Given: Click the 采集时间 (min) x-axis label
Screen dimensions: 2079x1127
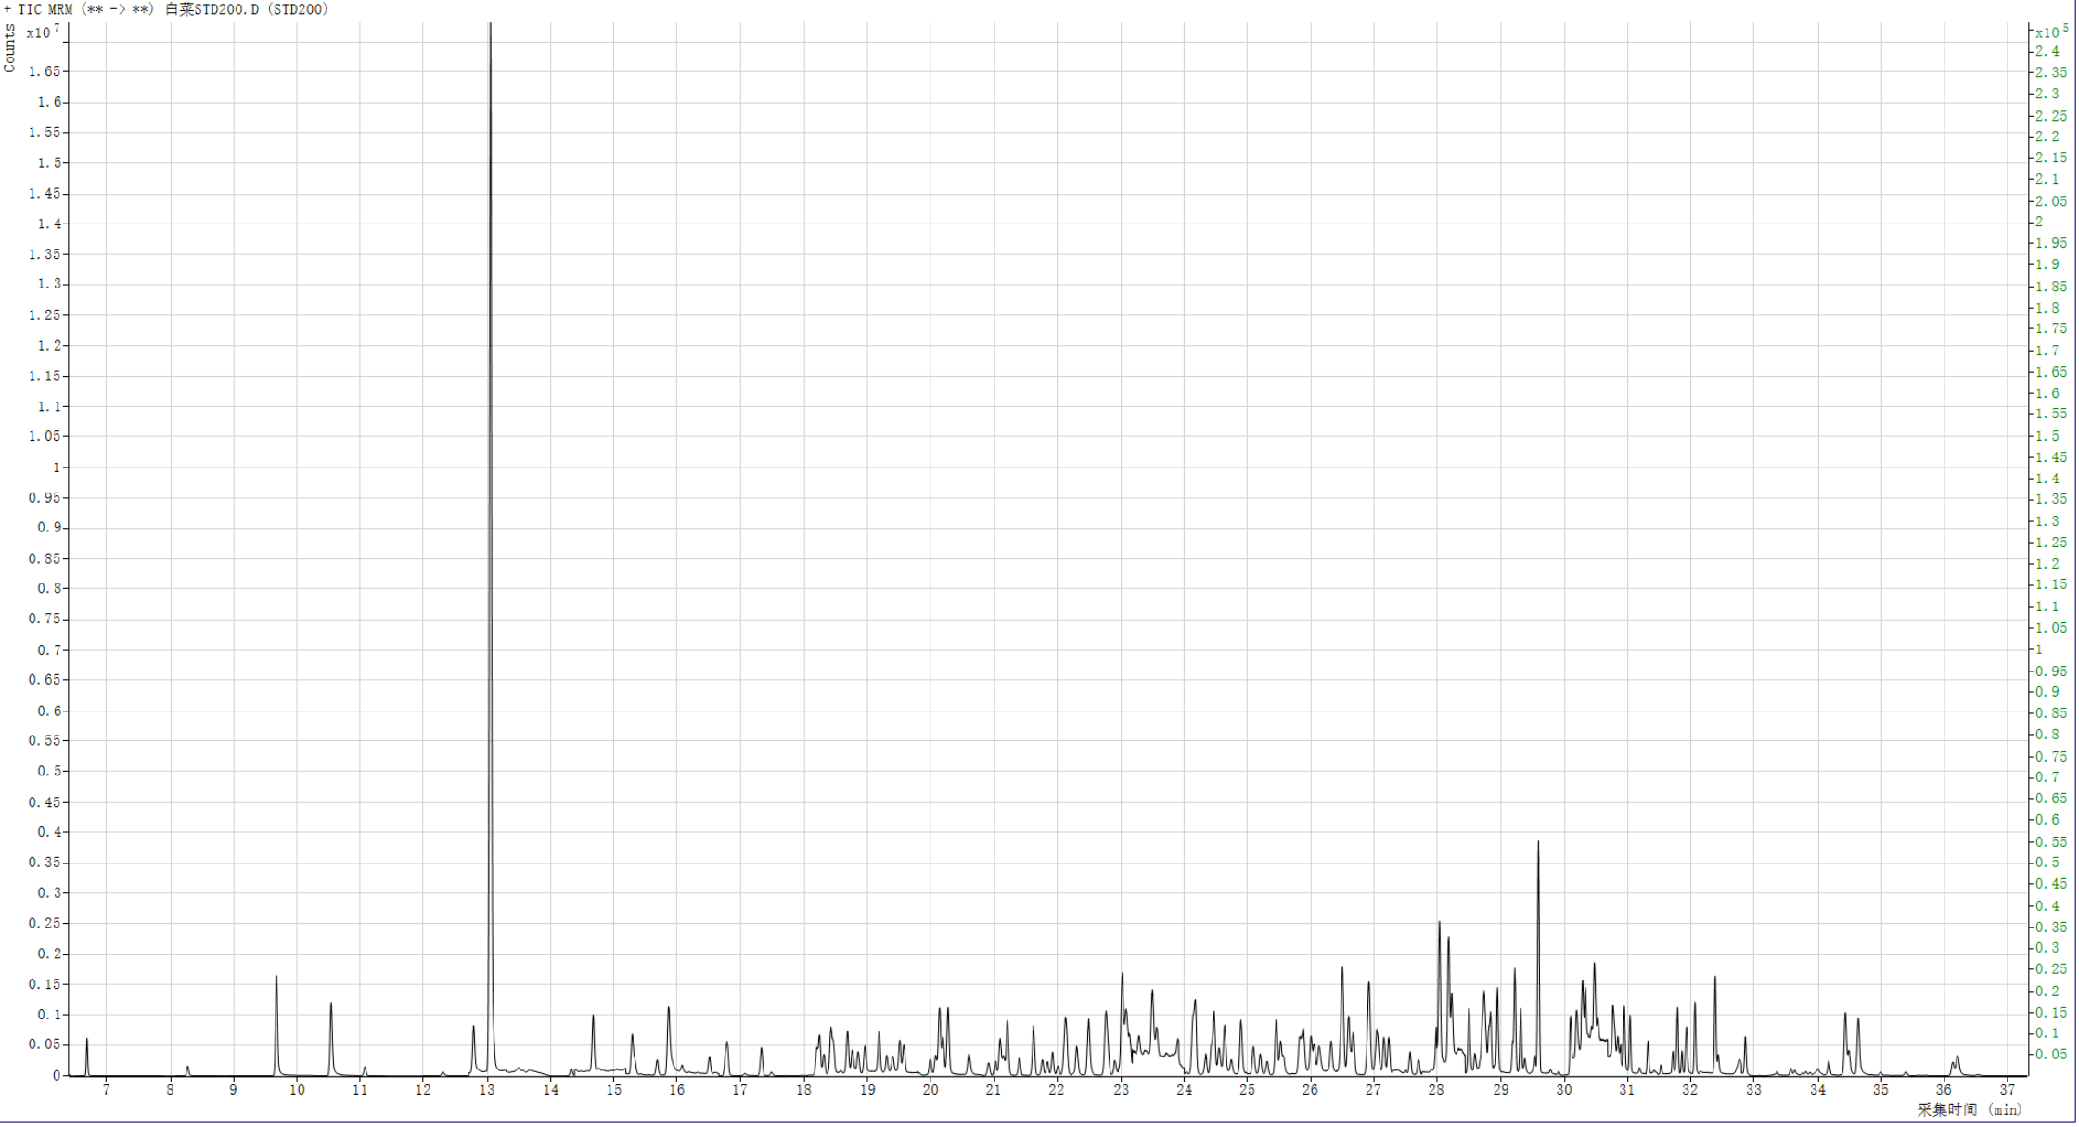Looking at the screenshot, I should pos(1969,1109).
